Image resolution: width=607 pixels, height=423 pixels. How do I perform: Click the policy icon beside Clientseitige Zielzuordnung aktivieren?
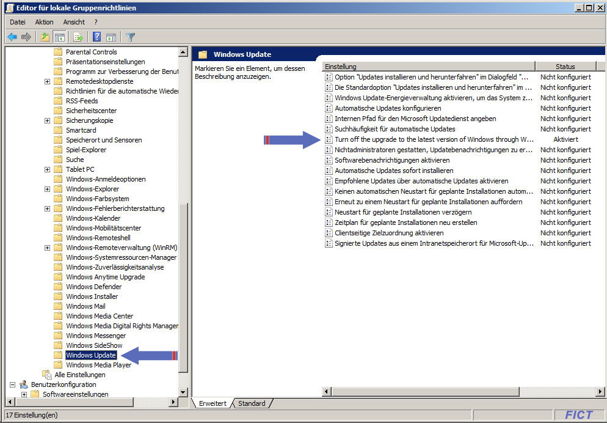pyautogui.click(x=329, y=233)
